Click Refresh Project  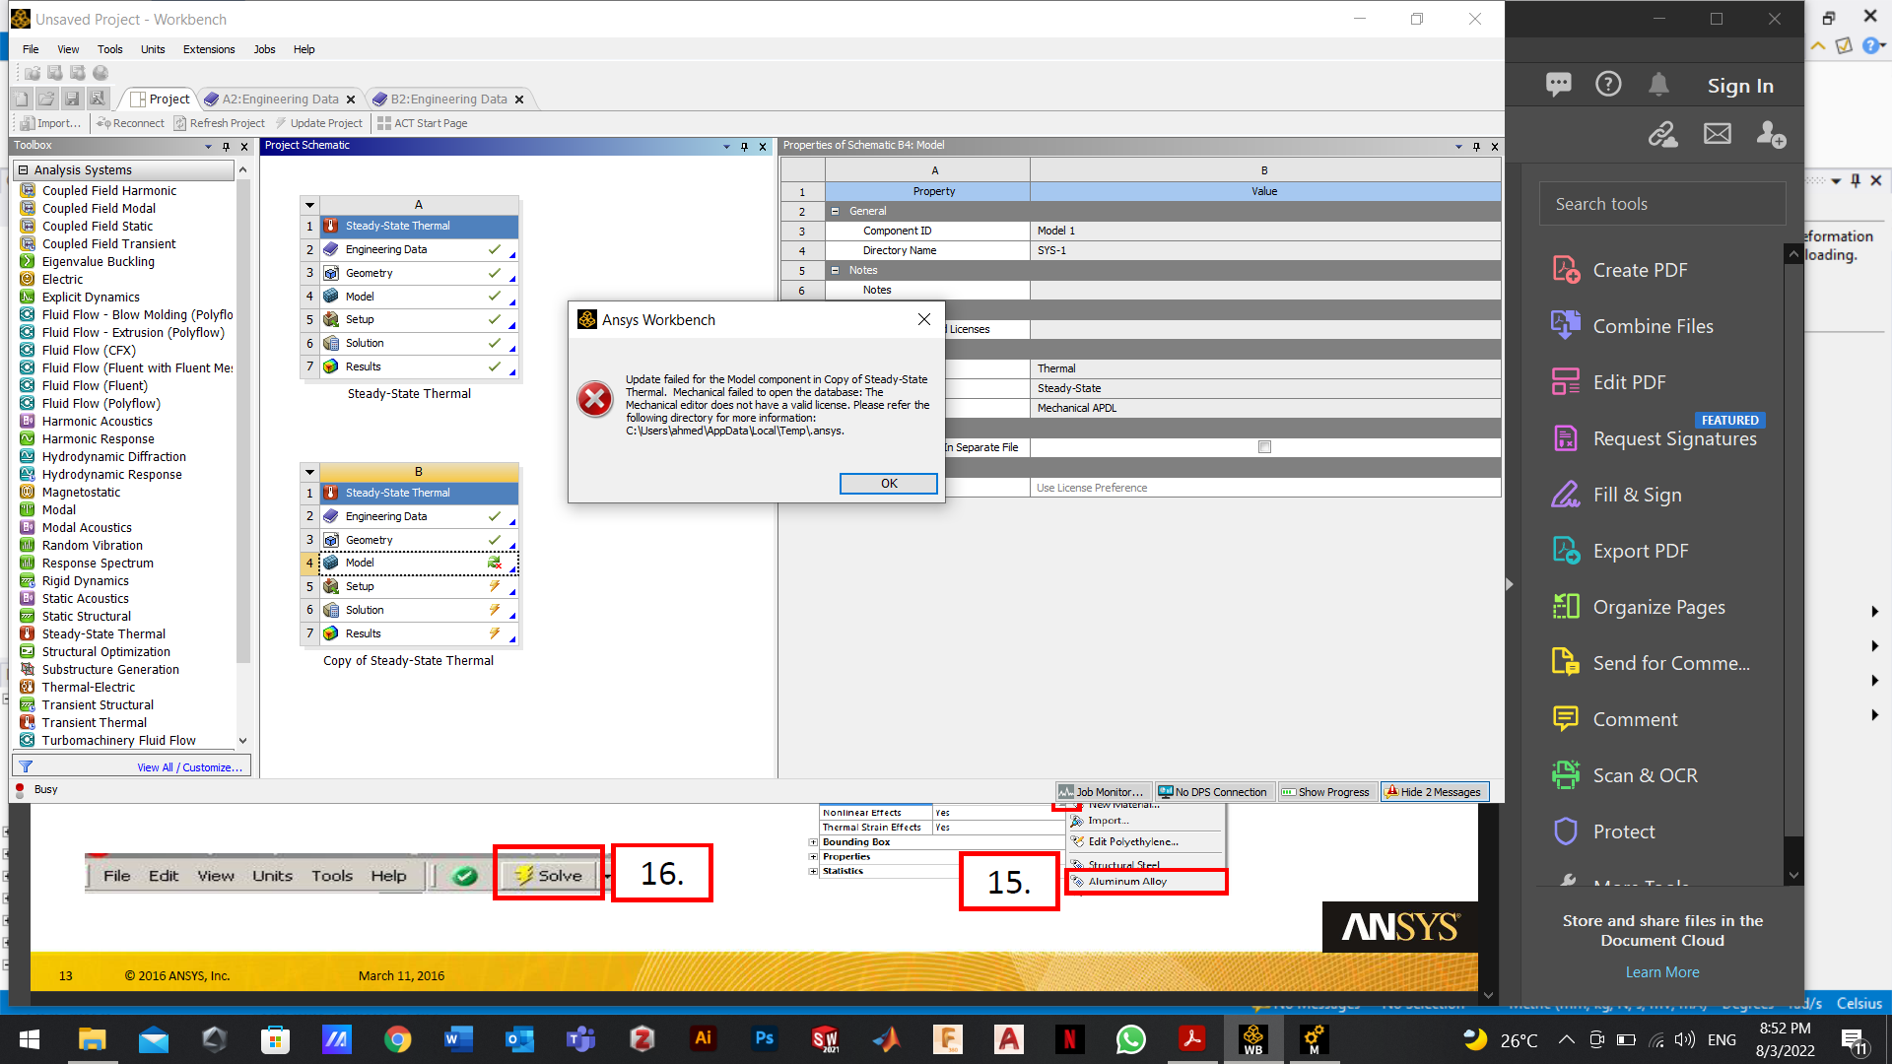coord(219,123)
